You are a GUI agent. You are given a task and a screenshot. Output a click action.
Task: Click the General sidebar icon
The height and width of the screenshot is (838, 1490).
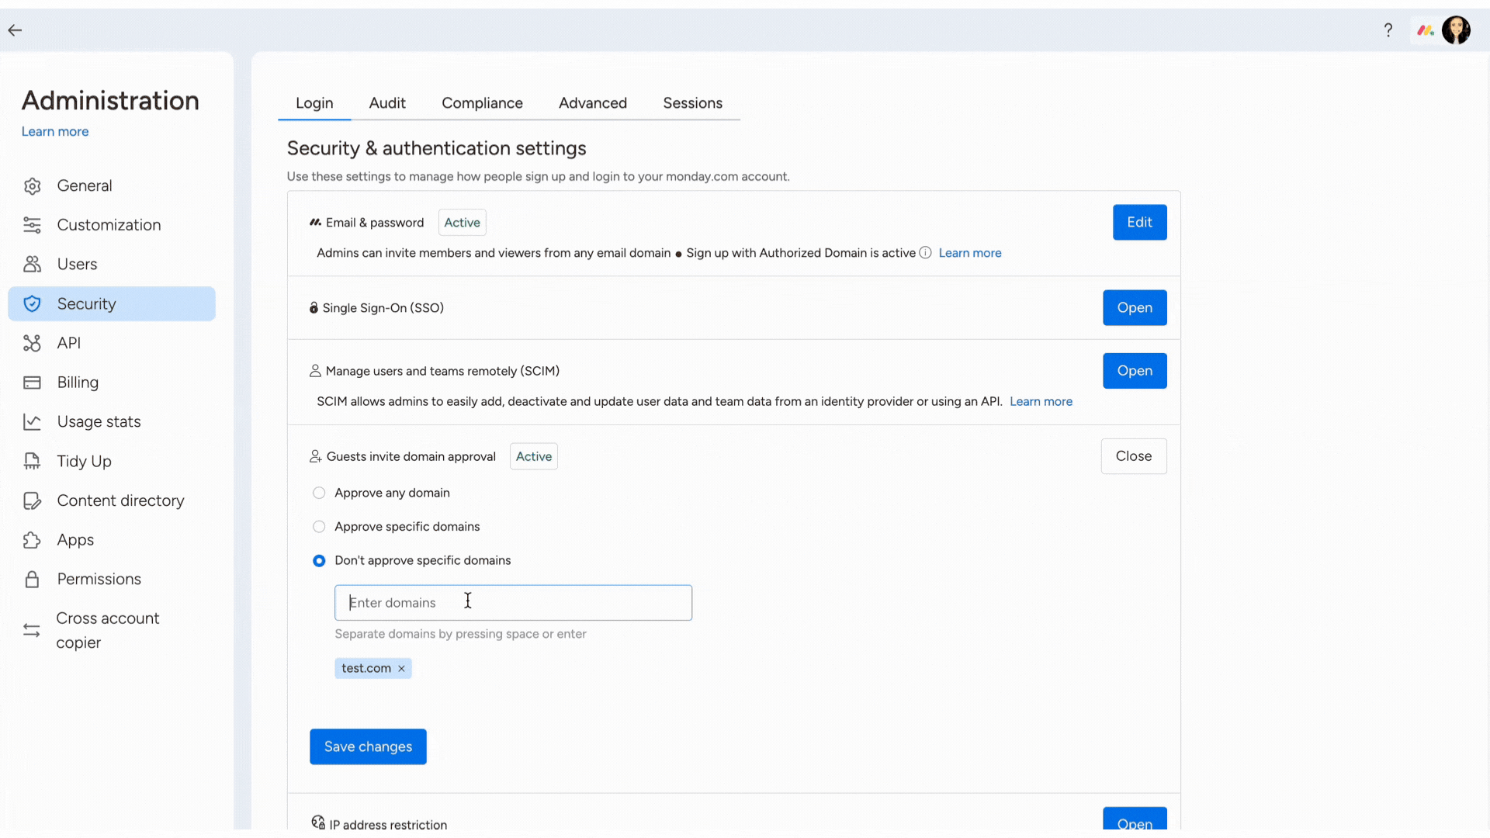click(33, 185)
